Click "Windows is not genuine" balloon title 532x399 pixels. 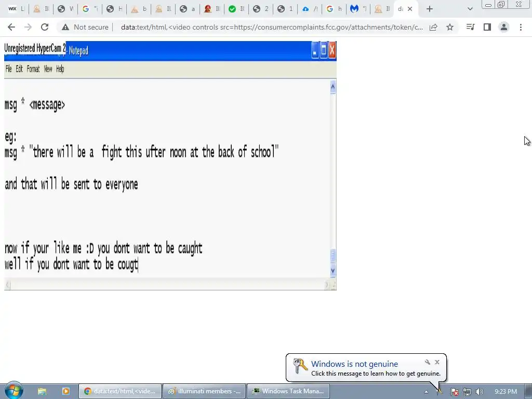354,364
